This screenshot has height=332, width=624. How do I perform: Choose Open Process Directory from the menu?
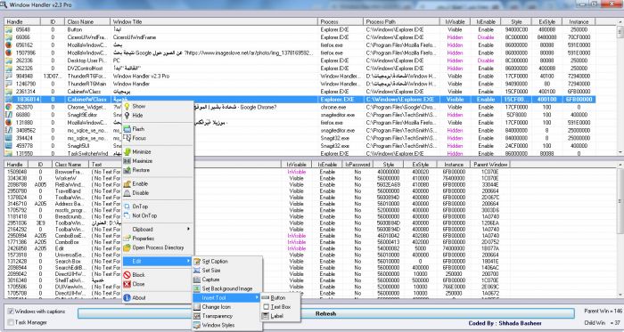[x=158, y=247]
